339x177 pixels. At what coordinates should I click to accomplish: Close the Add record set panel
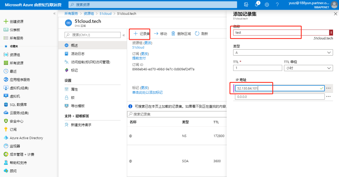coord(335,14)
